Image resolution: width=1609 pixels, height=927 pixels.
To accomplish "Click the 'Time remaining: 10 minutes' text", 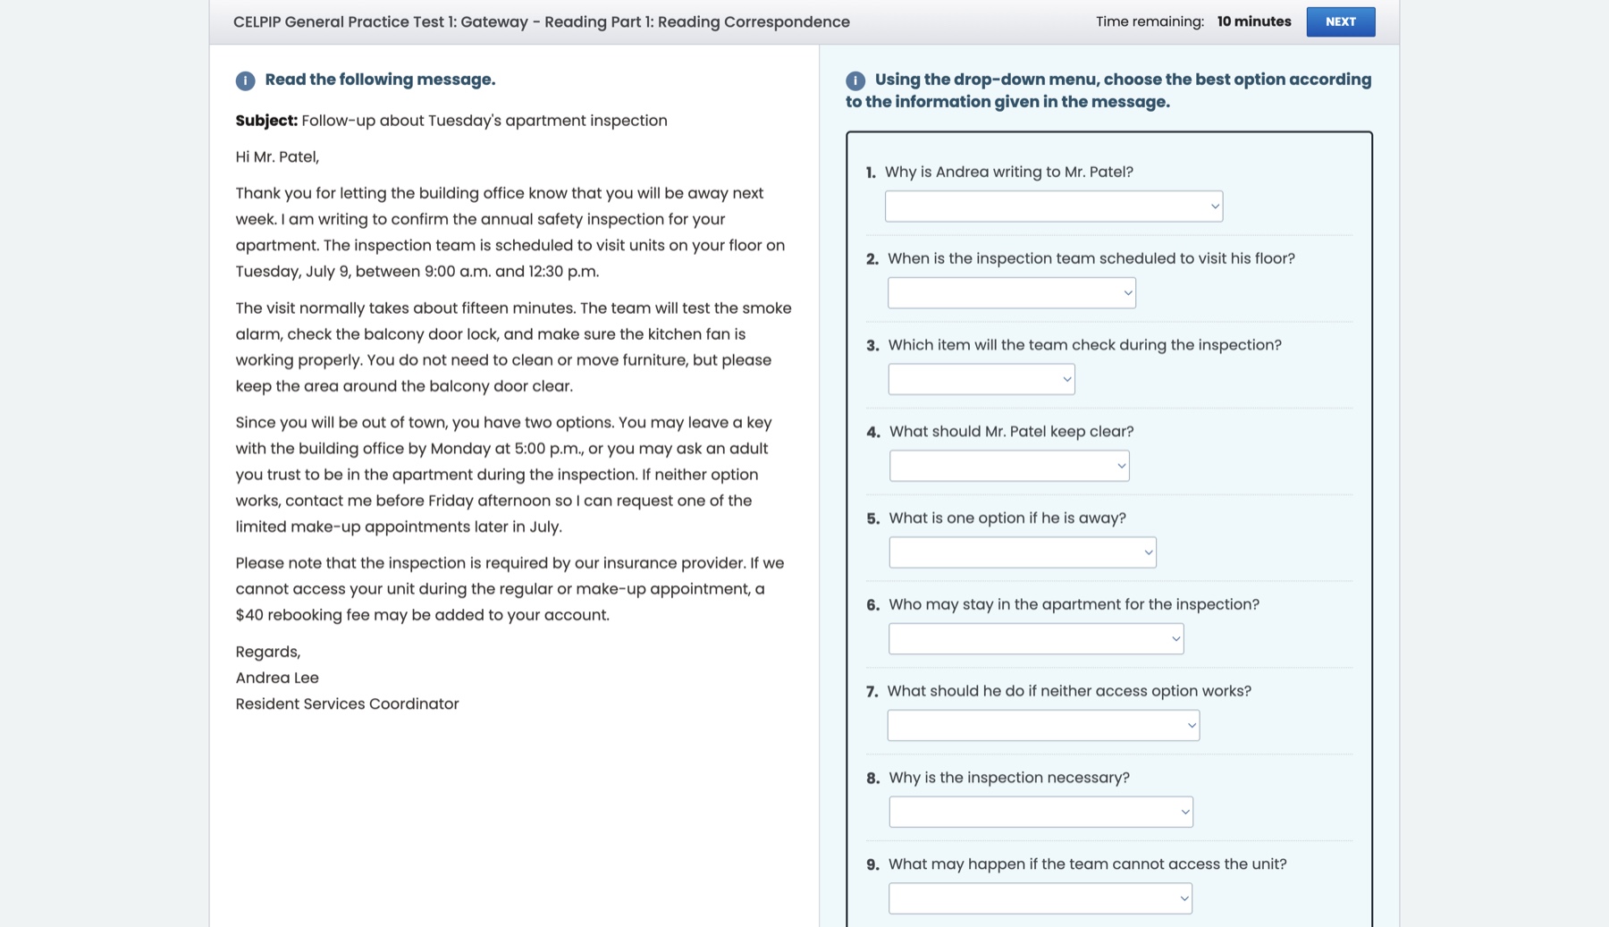I will 1193,21.
